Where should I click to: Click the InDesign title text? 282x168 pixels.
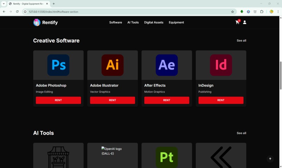click(206, 86)
